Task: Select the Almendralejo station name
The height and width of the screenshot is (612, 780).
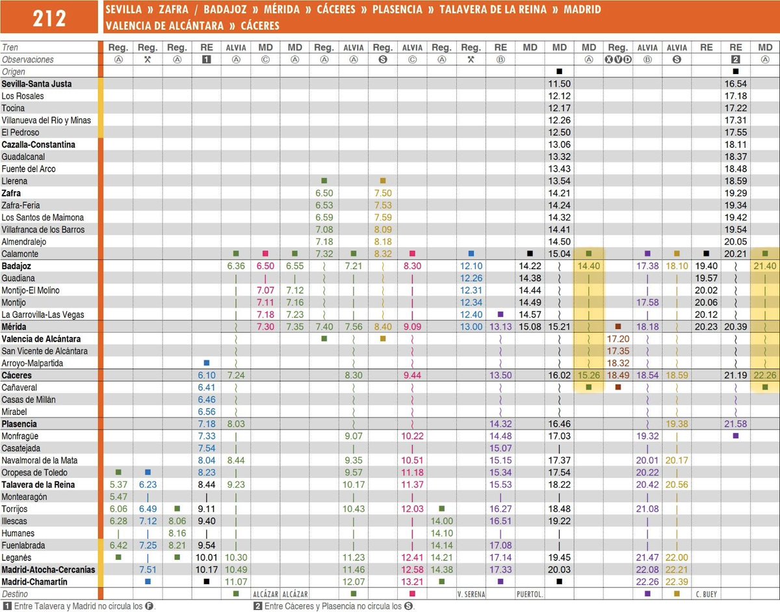Action: (24, 242)
